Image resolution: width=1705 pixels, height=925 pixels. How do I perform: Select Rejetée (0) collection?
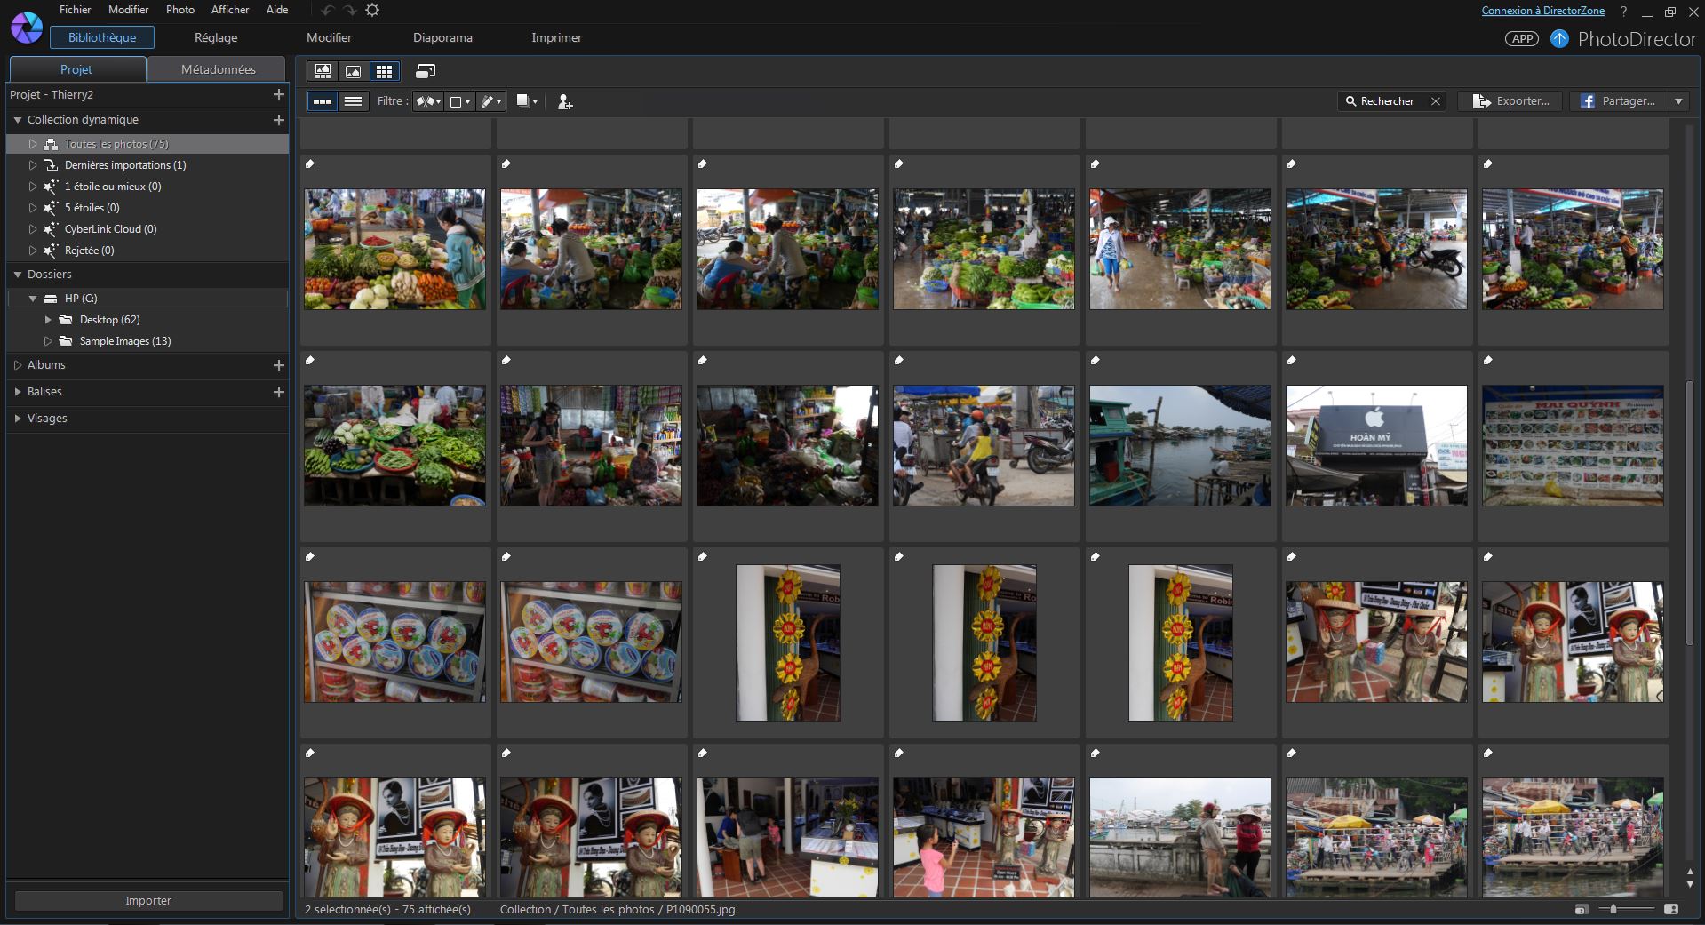89,251
